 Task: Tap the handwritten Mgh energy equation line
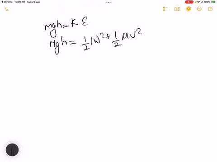(x=95, y=42)
